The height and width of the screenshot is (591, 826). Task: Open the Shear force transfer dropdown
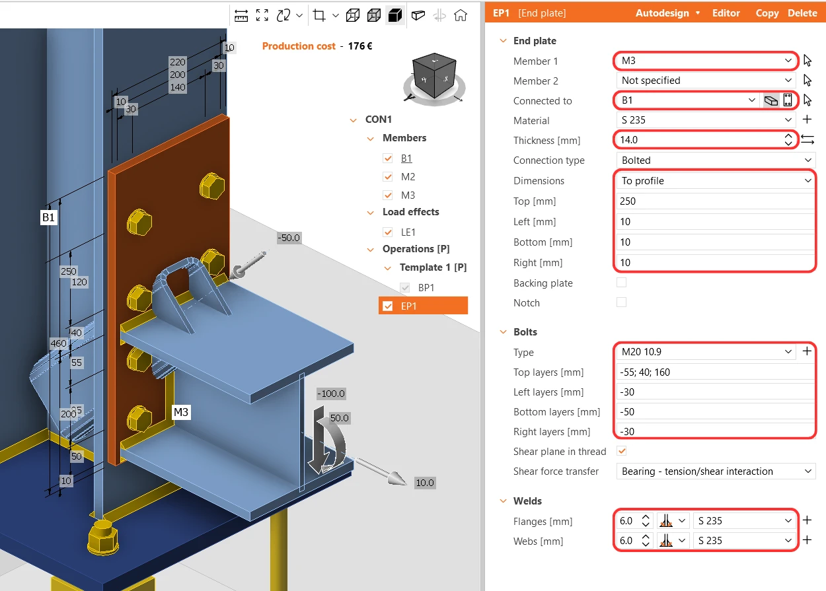pyautogui.click(x=716, y=471)
